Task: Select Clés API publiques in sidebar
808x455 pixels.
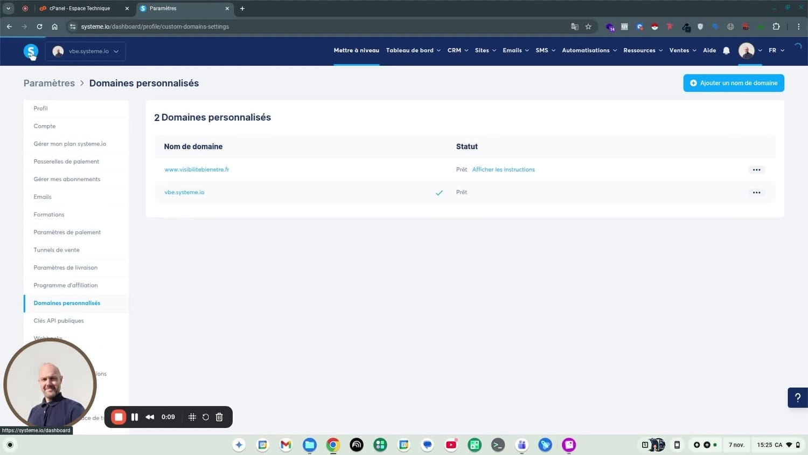Action: click(x=59, y=321)
